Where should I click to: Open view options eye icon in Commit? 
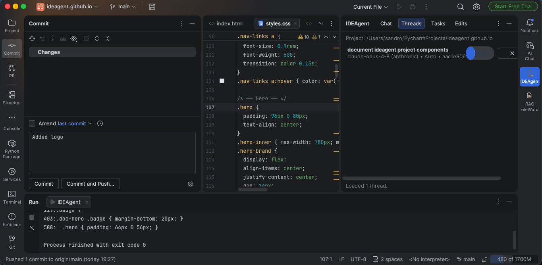click(73, 38)
